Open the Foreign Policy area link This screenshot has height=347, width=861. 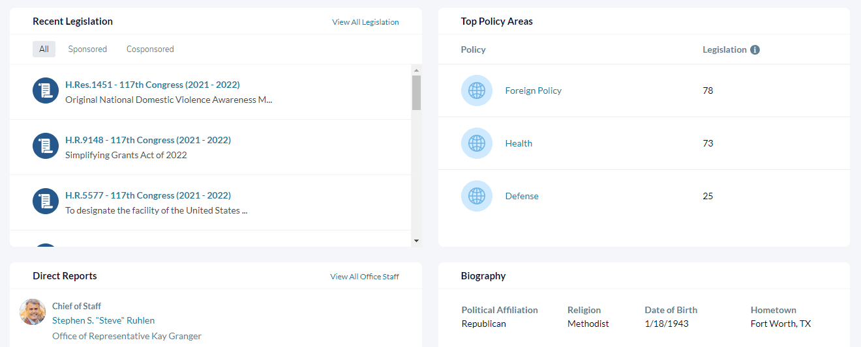[x=533, y=90]
